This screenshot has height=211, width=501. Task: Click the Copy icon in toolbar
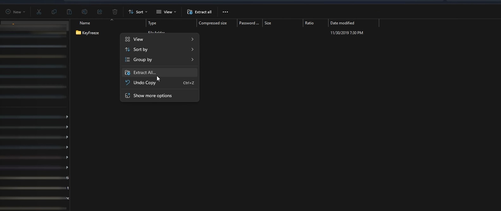(x=54, y=12)
